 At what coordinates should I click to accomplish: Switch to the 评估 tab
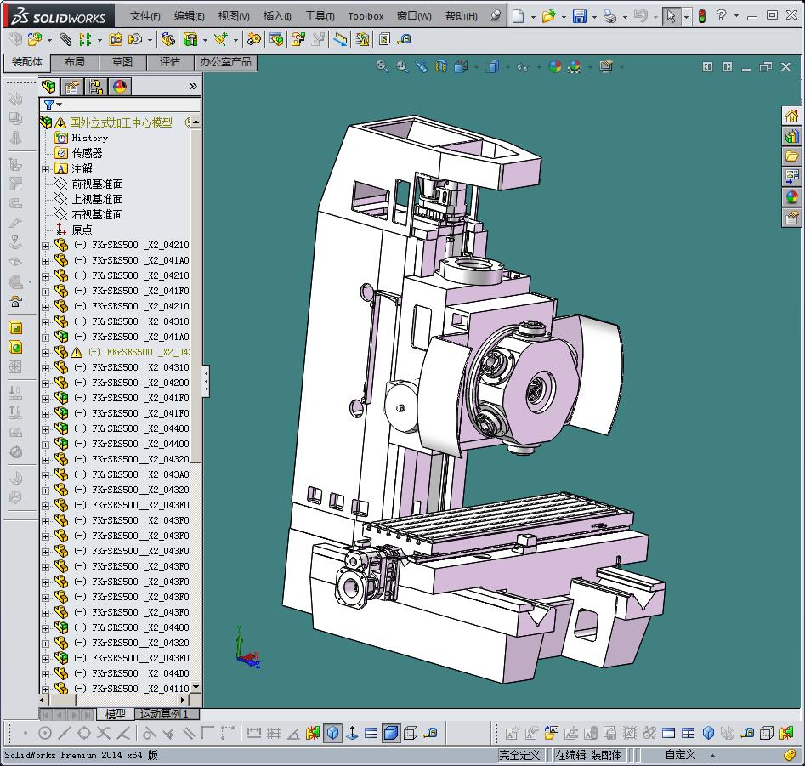coord(170,62)
